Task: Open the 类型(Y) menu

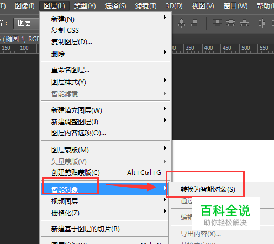Action: (x=85, y=6)
